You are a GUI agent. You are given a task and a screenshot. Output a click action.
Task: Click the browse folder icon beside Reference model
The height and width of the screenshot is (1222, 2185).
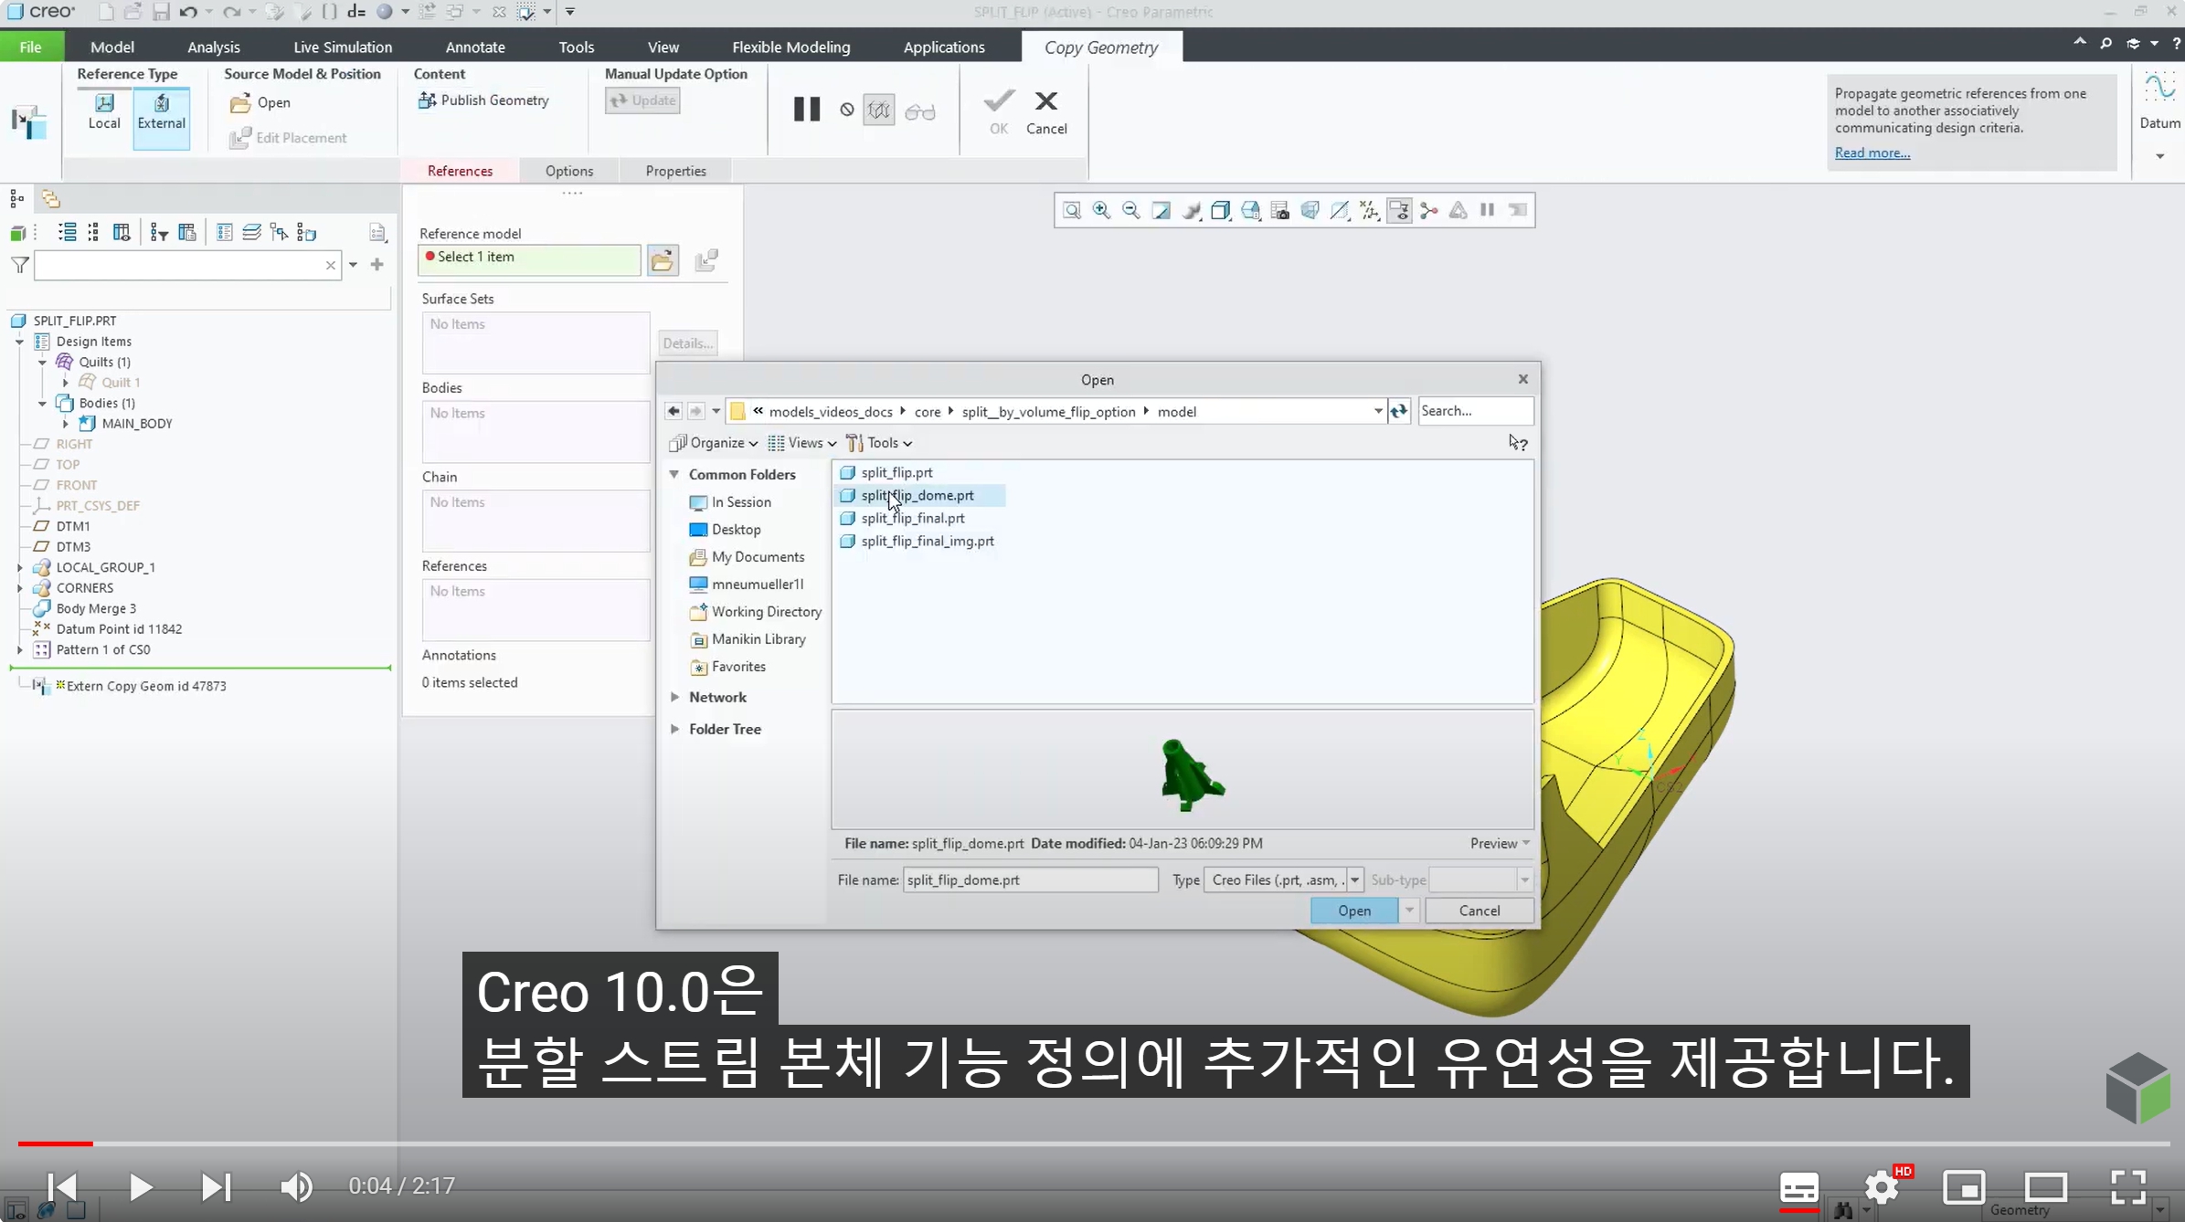663,260
